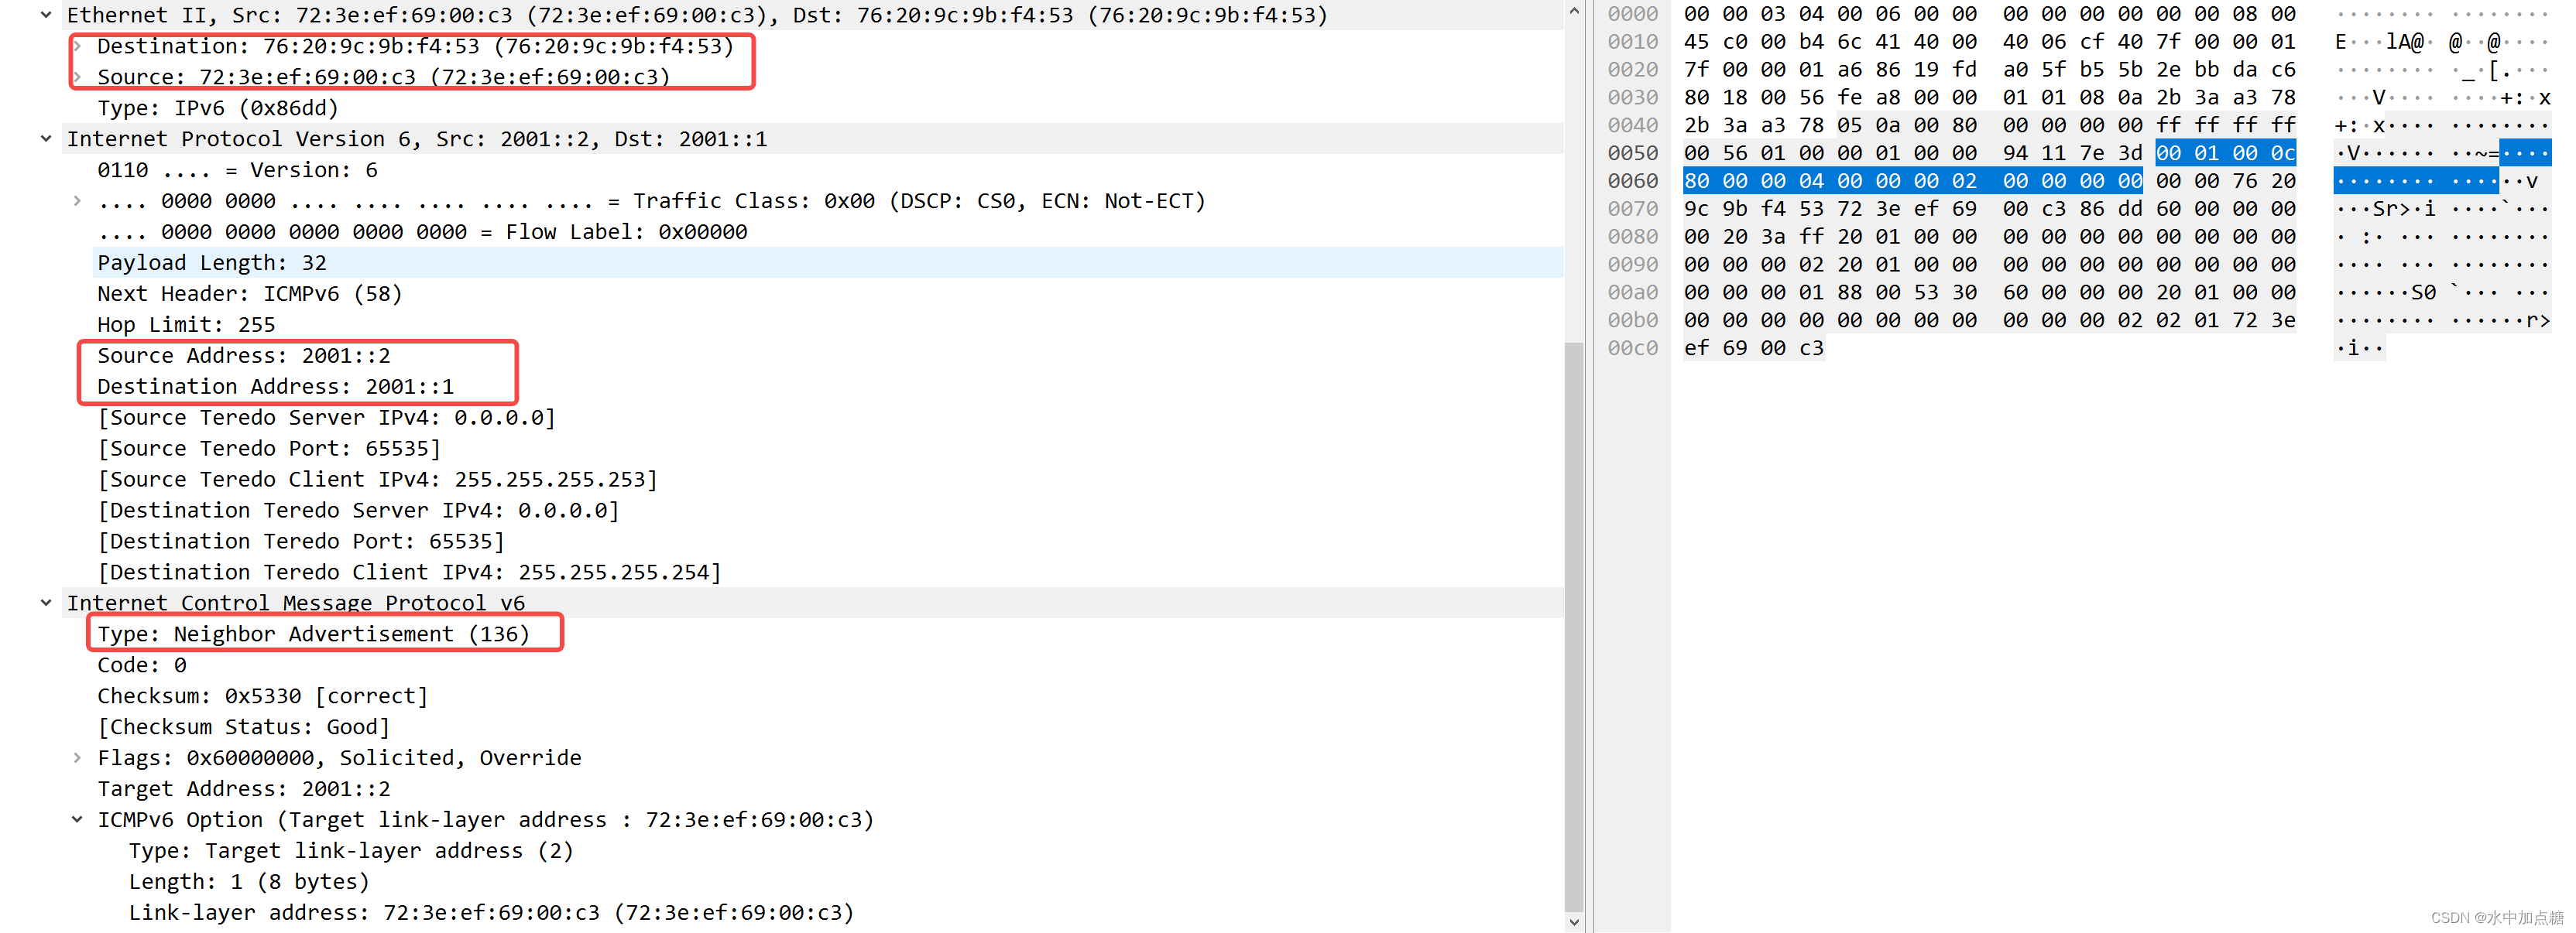Collapse the ICMPv6 Option subtree
Image resolution: width=2576 pixels, height=933 pixels.
[77, 819]
